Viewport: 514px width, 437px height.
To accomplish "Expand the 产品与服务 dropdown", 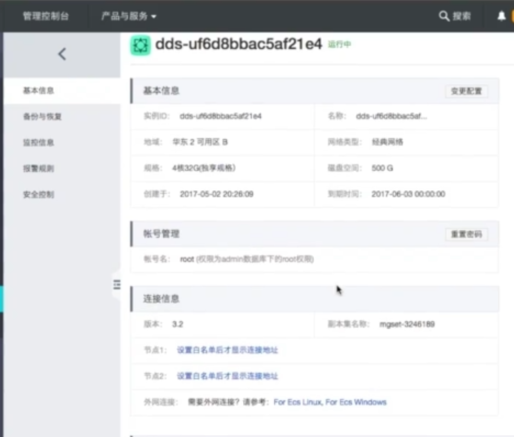I will 129,16.
